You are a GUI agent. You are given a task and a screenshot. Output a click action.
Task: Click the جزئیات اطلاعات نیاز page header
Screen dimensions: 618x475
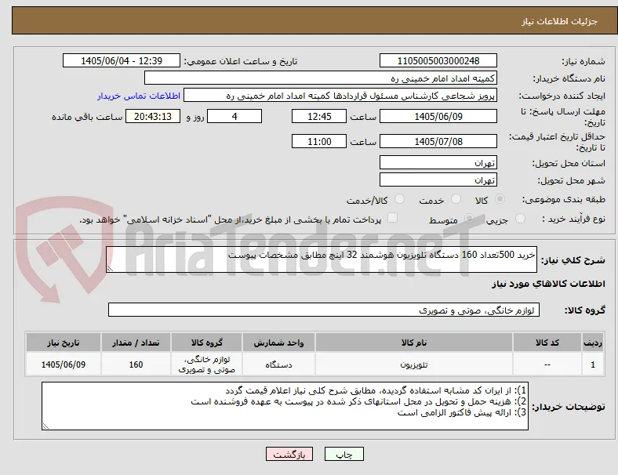tap(560, 21)
